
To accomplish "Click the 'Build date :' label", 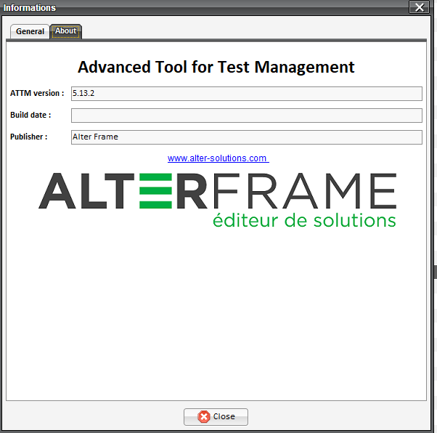I will [30, 116].
